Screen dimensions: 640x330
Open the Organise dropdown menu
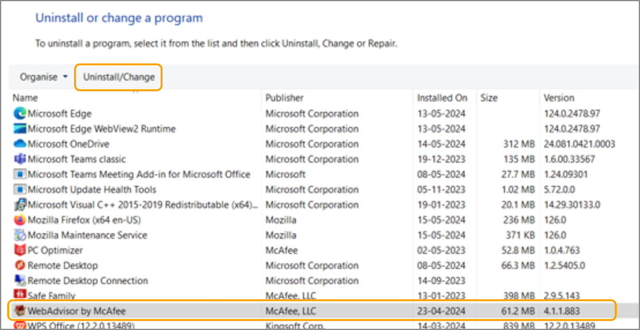43,77
